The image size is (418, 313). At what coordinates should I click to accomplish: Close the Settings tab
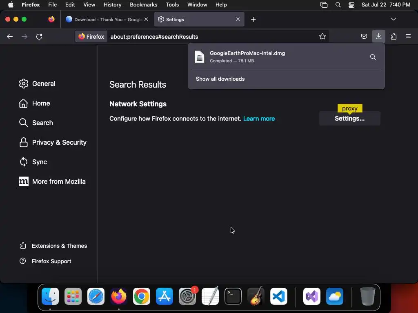[x=238, y=19]
